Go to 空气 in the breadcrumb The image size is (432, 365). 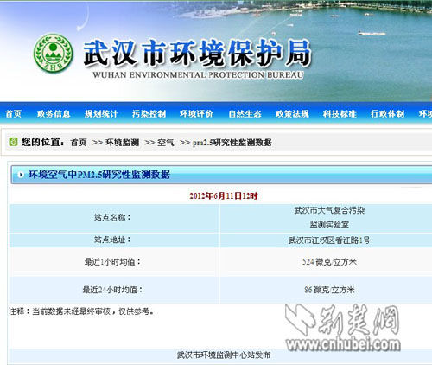pos(166,142)
